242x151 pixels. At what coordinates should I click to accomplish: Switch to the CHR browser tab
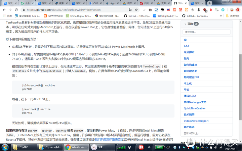point(95,3)
